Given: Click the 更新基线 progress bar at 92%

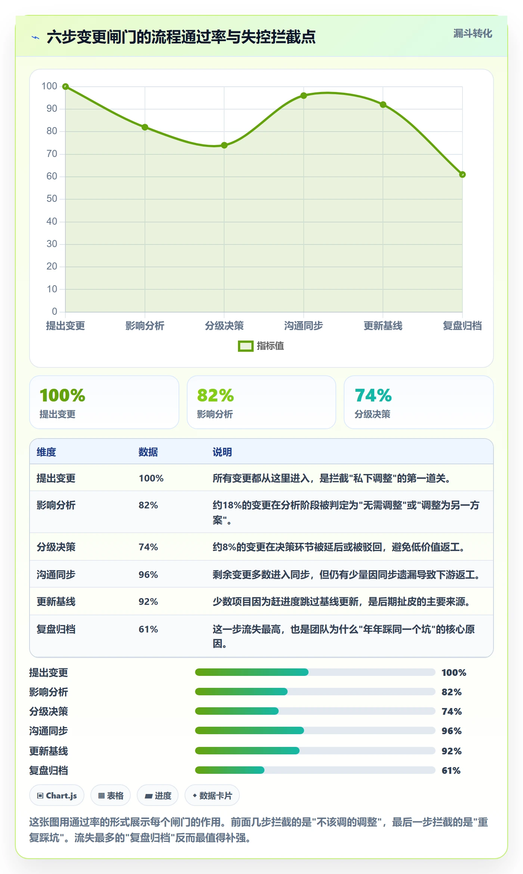Looking at the screenshot, I should tap(315, 751).
